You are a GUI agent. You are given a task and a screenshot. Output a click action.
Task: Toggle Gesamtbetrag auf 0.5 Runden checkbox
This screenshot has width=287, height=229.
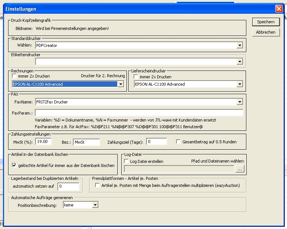pos(179,142)
